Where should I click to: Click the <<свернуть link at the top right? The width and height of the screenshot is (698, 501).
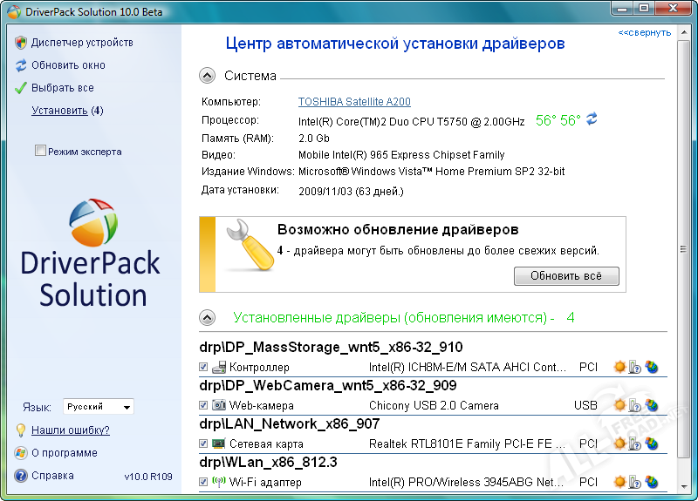[x=644, y=32]
